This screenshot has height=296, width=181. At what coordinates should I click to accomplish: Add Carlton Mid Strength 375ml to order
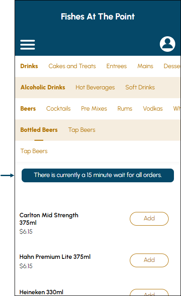(x=149, y=219)
